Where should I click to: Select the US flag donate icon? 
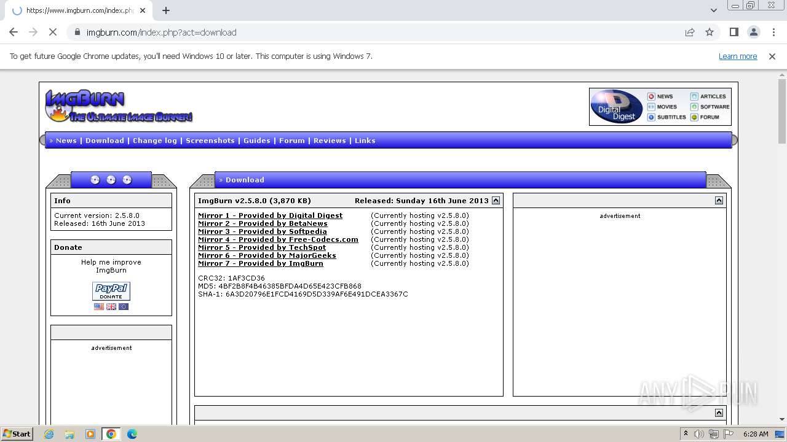click(99, 306)
